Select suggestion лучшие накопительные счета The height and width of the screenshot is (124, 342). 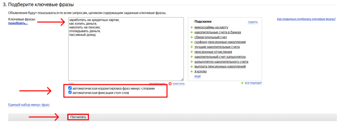tap(217, 47)
